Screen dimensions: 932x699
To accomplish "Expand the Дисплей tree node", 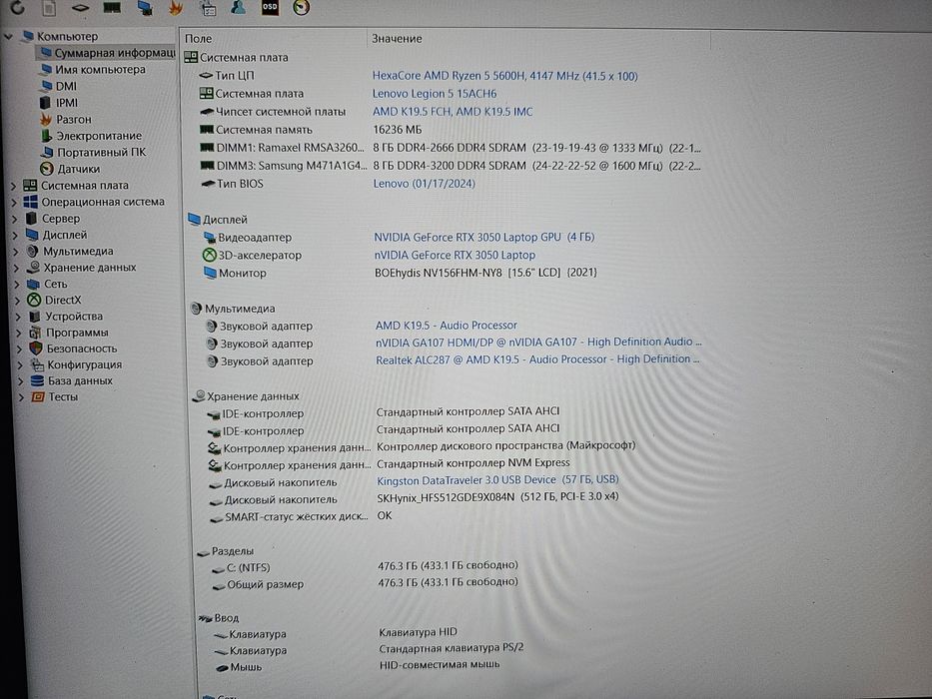I will [x=15, y=236].
